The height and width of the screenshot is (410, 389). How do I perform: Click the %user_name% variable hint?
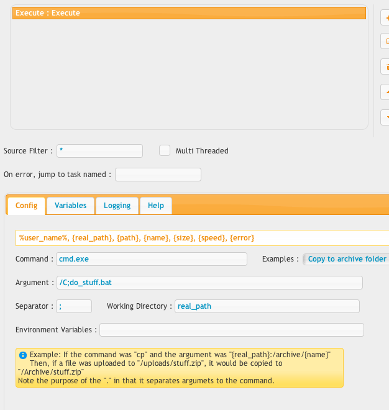coord(43,238)
